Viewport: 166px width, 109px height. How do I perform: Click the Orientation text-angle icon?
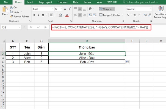coord(90,9)
